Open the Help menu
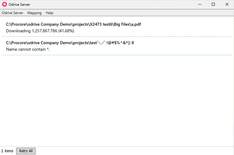This screenshot has width=234, height=155. [50, 13]
